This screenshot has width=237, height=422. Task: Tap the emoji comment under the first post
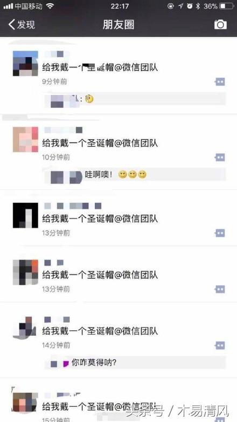[x=135, y=100]
